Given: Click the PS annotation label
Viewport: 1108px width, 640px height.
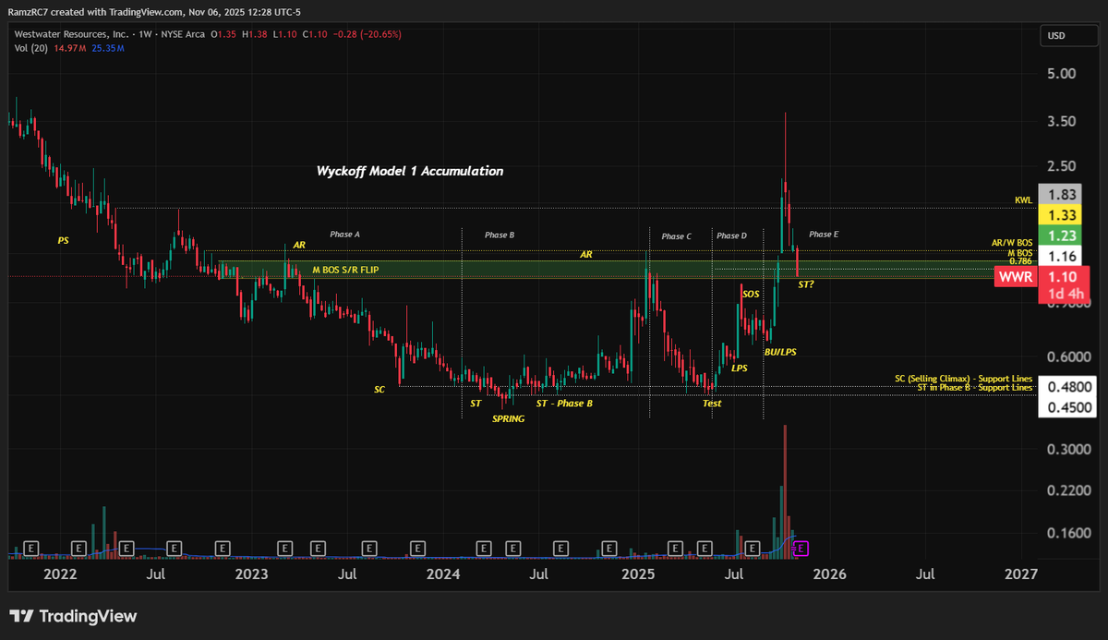Looking at the screenshot, I should pyautogui.click(x=63, y=240).
